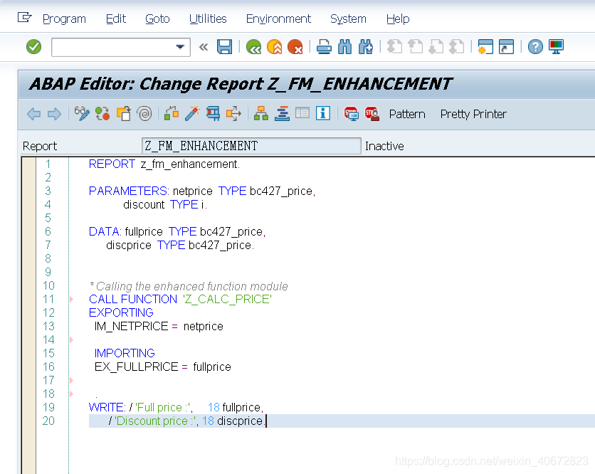The width and height of the screenshot is (595, 474).
Task: Click the 'EX_FULLPRICE = fullprice' line
Action: pos(163,367)
